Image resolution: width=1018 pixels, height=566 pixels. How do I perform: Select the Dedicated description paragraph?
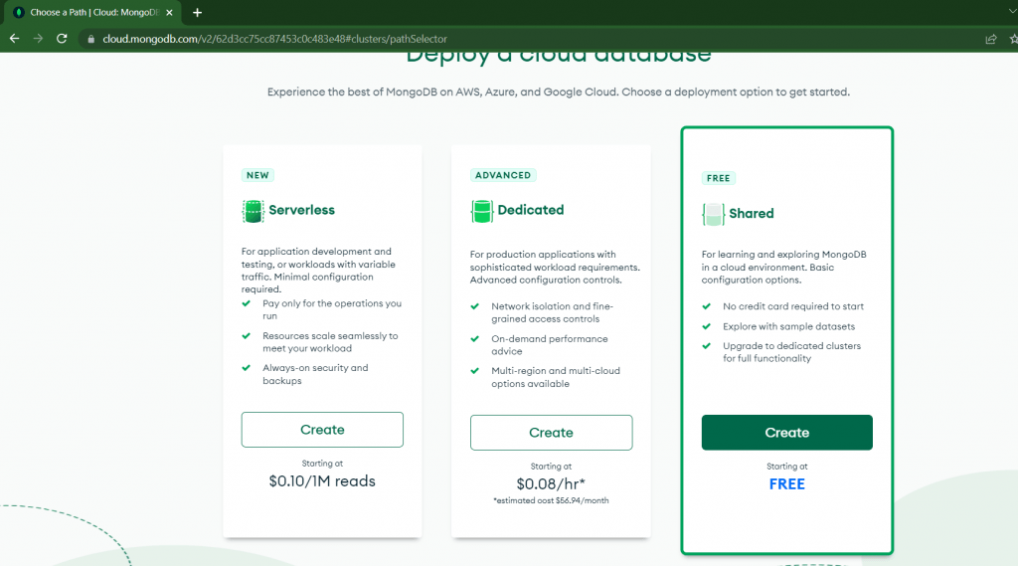point(555,267)
